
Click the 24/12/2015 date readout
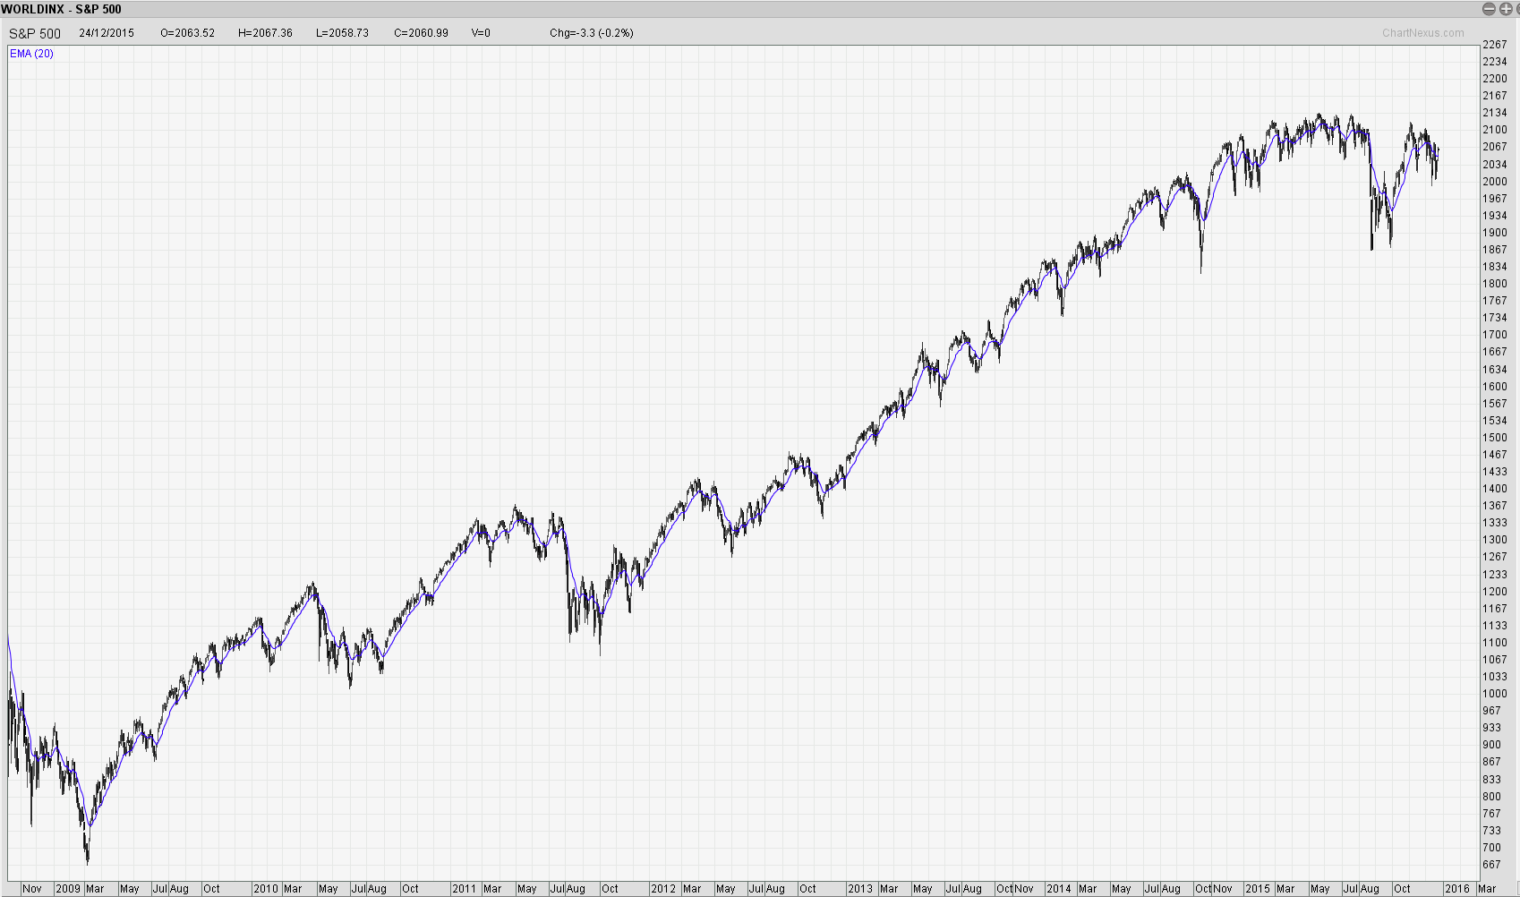click(x=107, y=33)
